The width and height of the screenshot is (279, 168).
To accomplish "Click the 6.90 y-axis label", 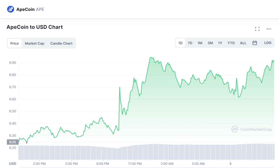I will coord(13,63).
